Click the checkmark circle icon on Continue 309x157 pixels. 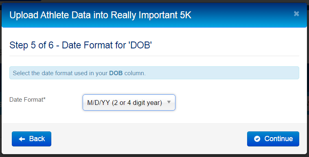257,139
